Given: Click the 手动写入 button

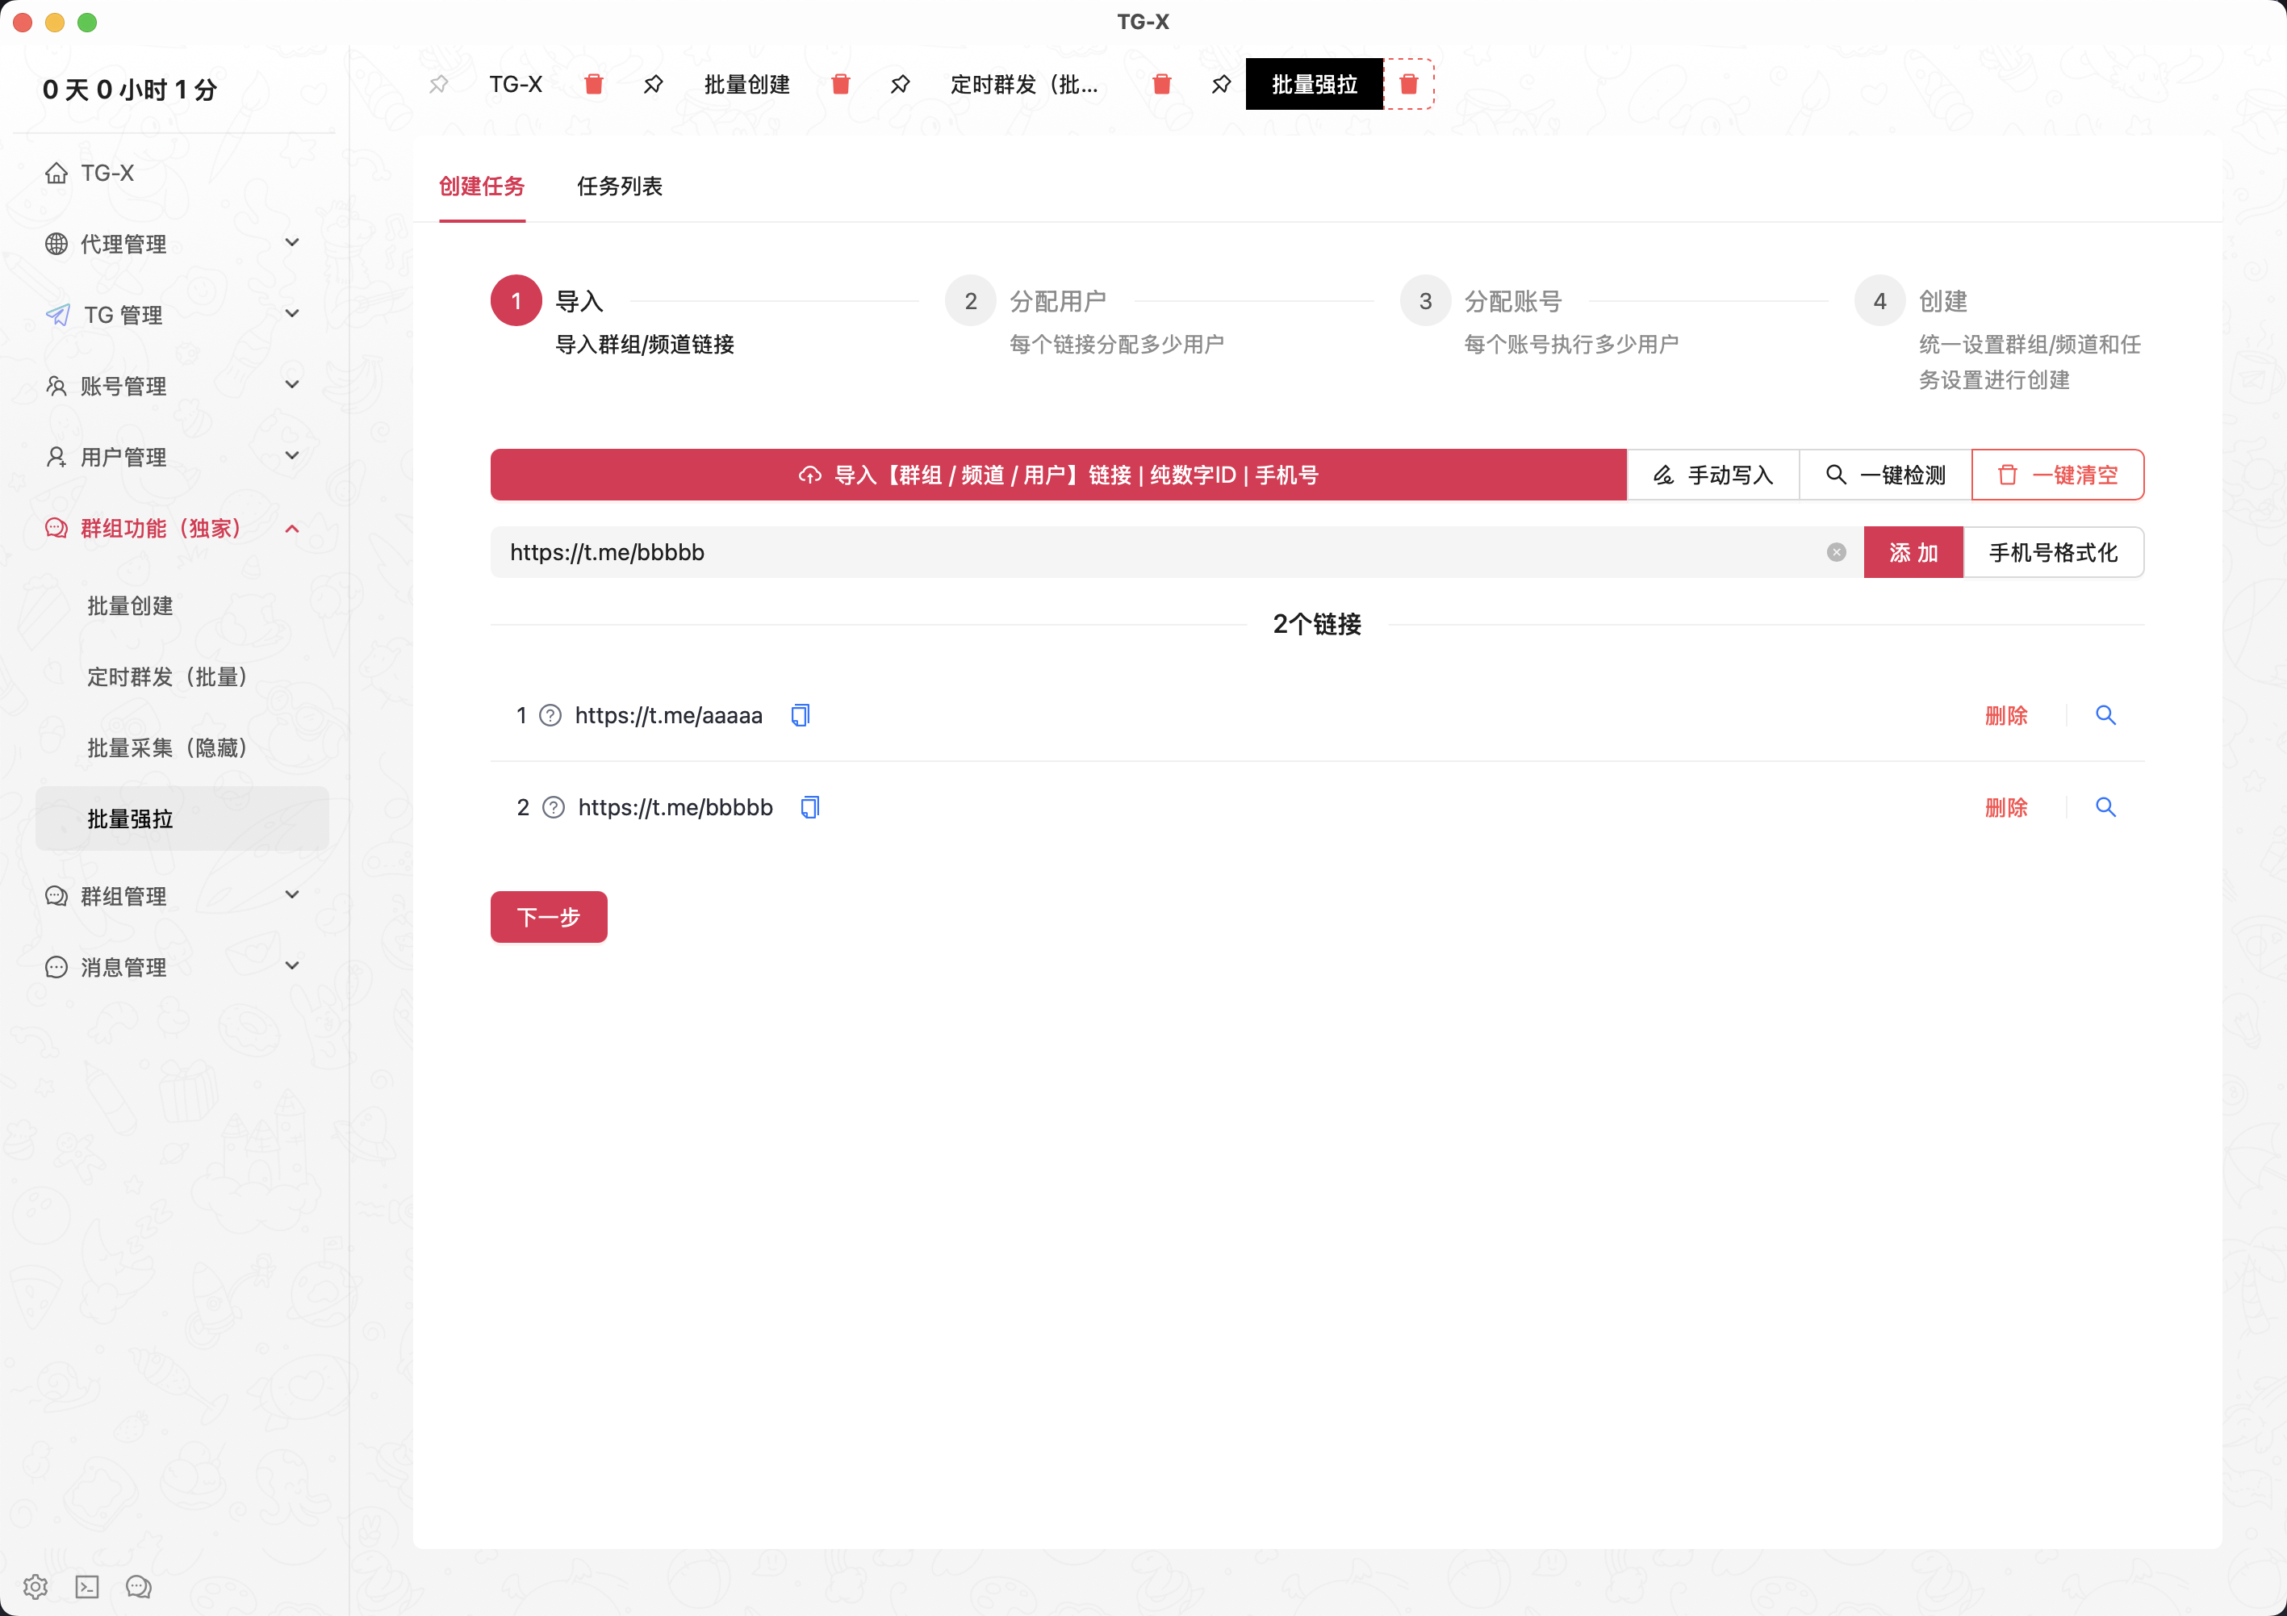Looking at the screenshot, I should click(x=1713, y=475).
